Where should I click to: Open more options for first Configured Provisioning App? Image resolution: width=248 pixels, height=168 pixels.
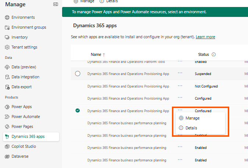point(180,98)
